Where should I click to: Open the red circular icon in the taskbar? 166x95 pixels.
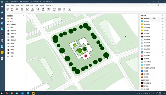click(x=7, y=93)
